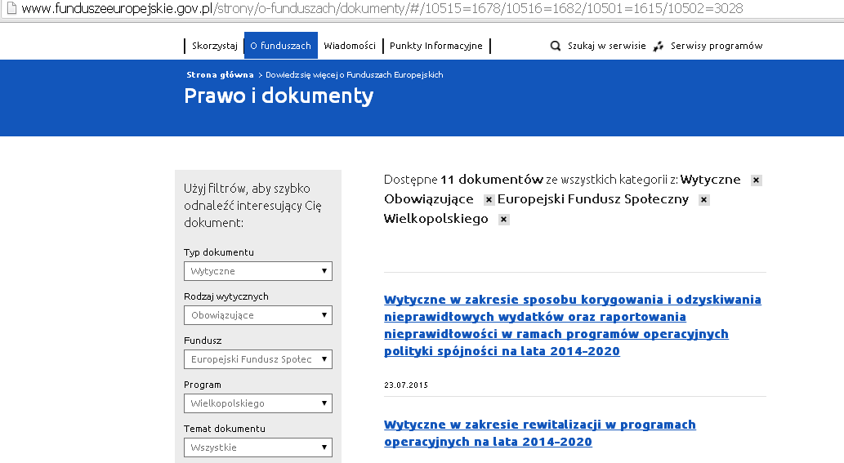Screen dimensions: 844x463
Task: Go to Strona główna breadcrumb
Action: tap(220, 75)
